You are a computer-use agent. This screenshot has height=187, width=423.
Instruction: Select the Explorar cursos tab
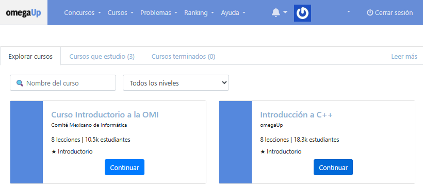(x=30, y=57)
